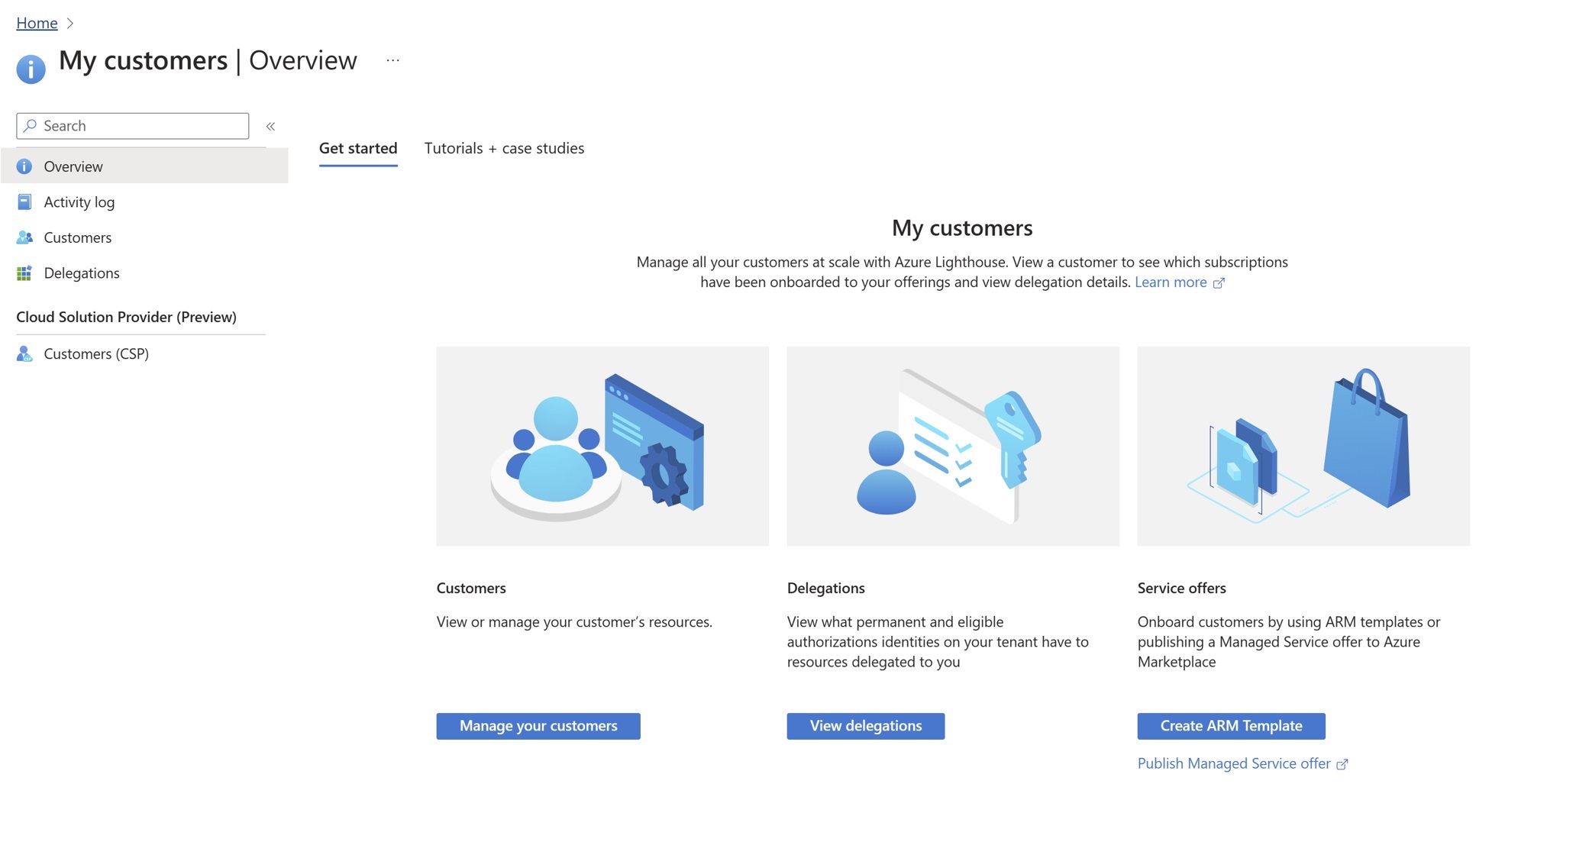The image size is (1589, 842).
Task: Click the external link icon beside Learn more
Action: 1219,283
